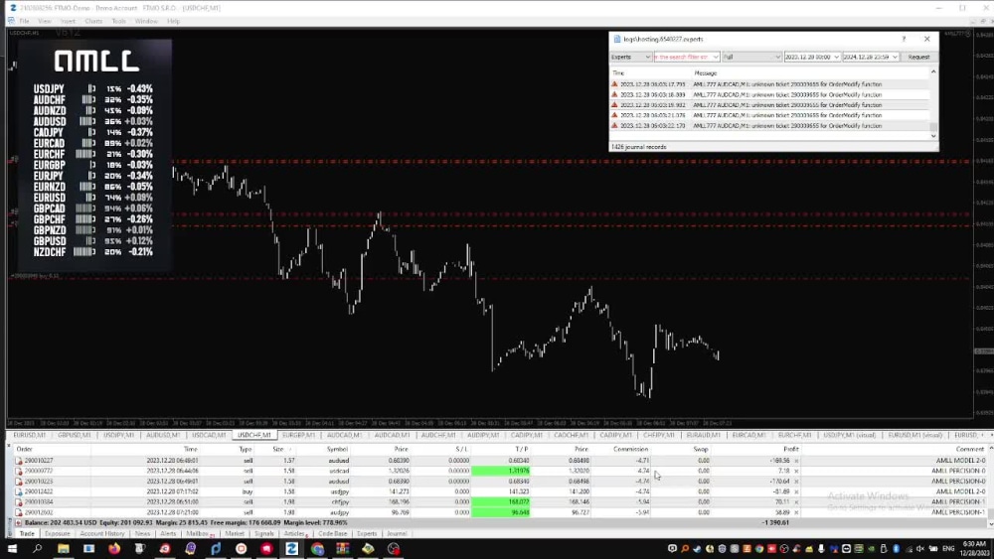Open the Windows Start menu

12,549
